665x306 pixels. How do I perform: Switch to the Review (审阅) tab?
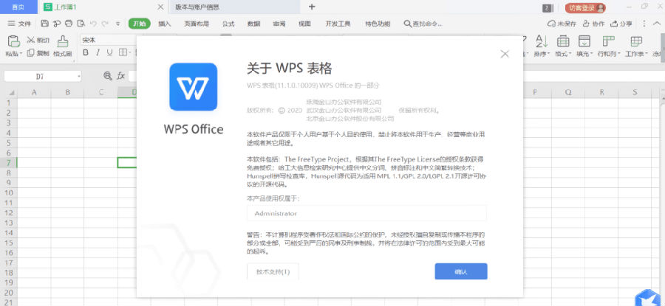click(279, 24)
